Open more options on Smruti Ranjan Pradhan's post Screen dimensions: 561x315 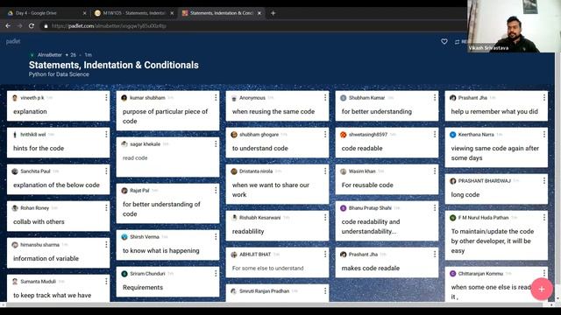click(325, 291)
